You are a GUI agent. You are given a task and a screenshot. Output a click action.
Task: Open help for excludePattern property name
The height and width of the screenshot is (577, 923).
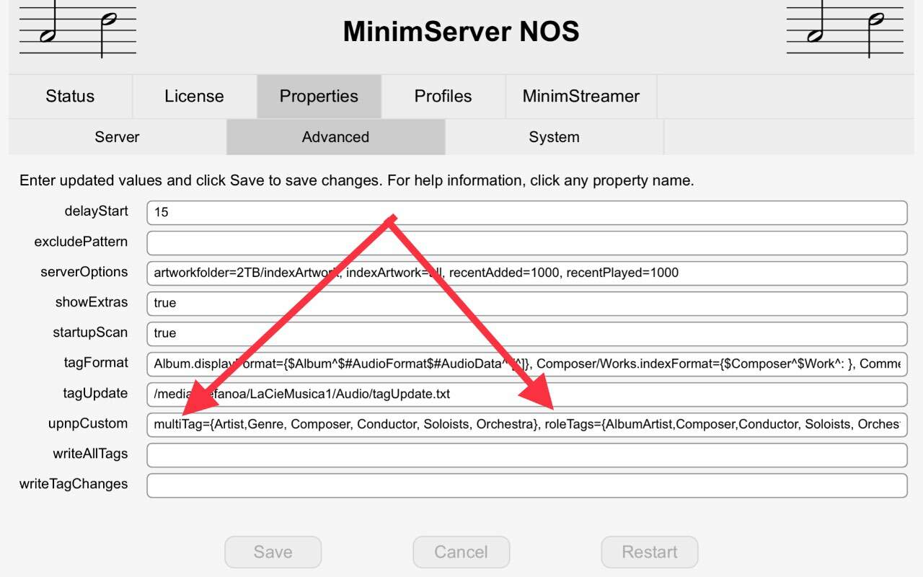tap(81, 242)
